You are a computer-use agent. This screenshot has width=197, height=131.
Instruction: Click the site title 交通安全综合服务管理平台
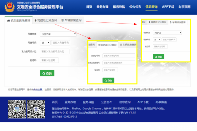(x=40, y=7)
